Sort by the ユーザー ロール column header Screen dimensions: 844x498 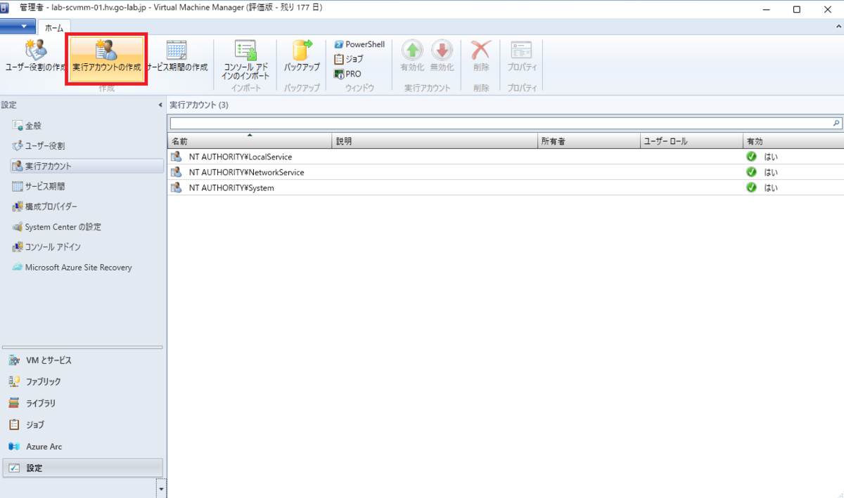pyautogui.click(x=691, y=141)
